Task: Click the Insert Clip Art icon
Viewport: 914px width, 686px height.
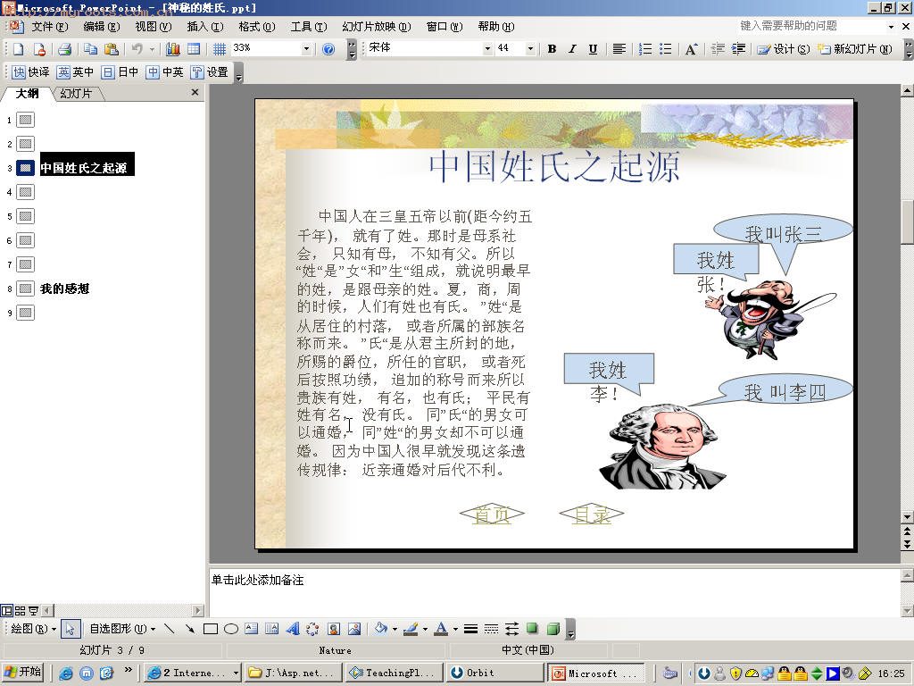Action: click(x=334, y=629)
